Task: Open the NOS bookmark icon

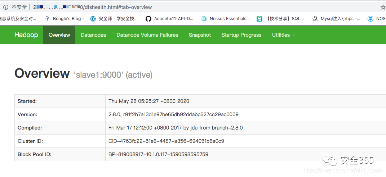Action: tap(370, 19)
